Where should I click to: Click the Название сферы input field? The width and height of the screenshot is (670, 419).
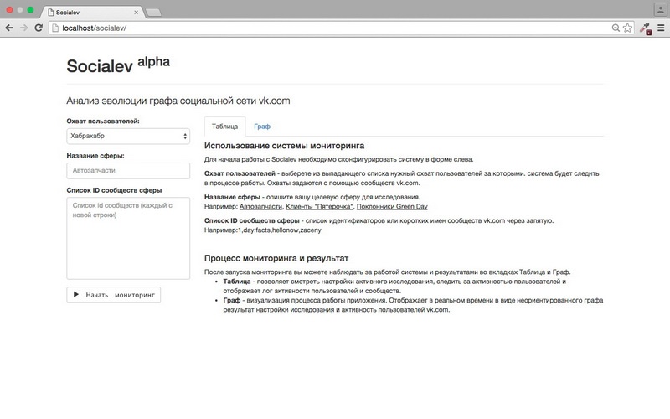pos(128,171)
